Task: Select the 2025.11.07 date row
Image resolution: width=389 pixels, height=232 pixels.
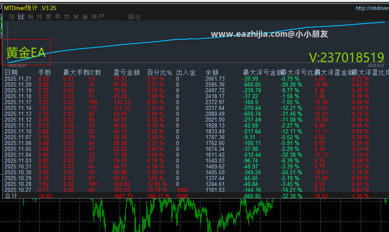Action: 18,137
